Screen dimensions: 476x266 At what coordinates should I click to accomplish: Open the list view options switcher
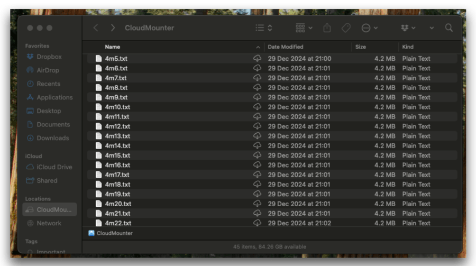(263, 28)
